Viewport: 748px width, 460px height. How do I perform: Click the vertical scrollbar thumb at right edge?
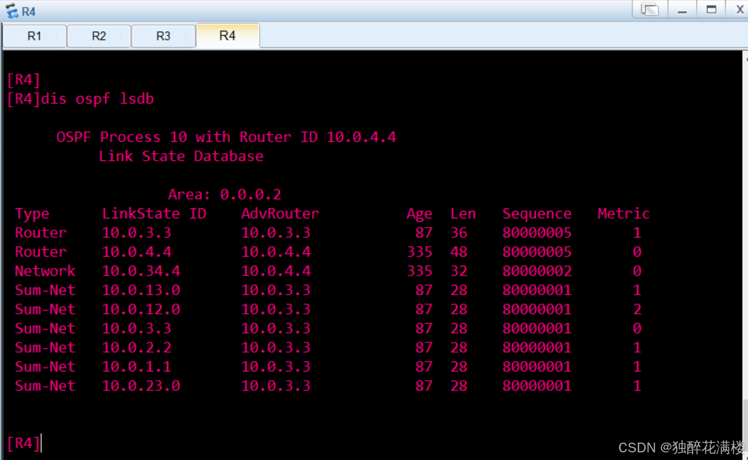point(745,429)
